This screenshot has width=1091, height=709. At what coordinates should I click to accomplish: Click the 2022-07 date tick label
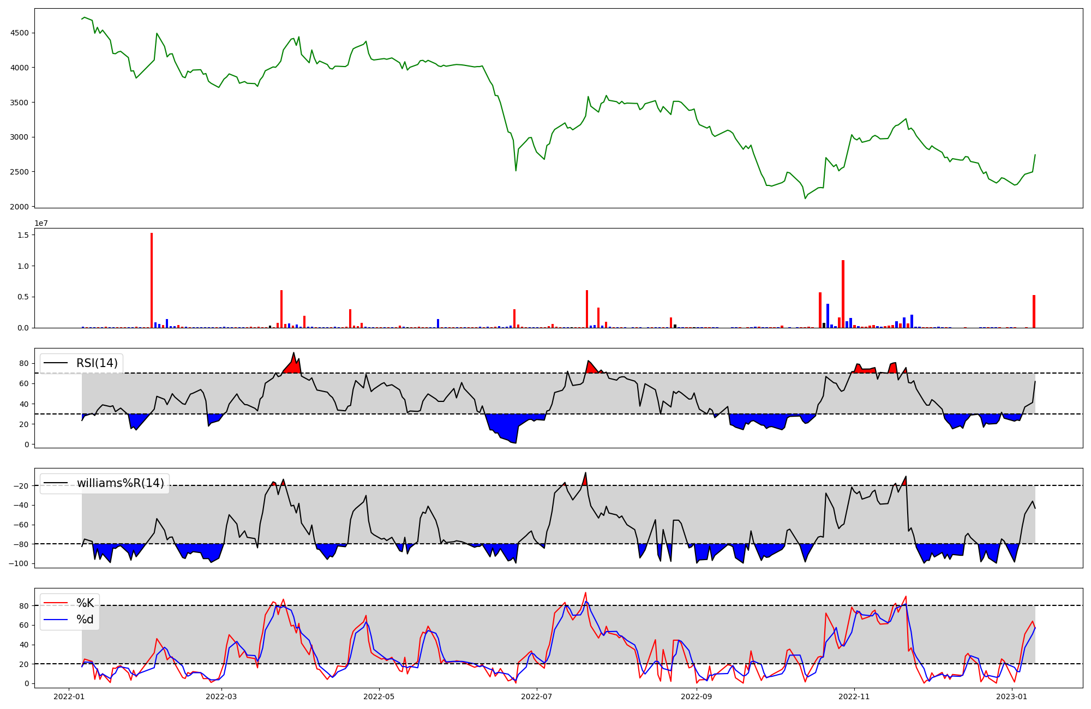click(x=537, y=696)
